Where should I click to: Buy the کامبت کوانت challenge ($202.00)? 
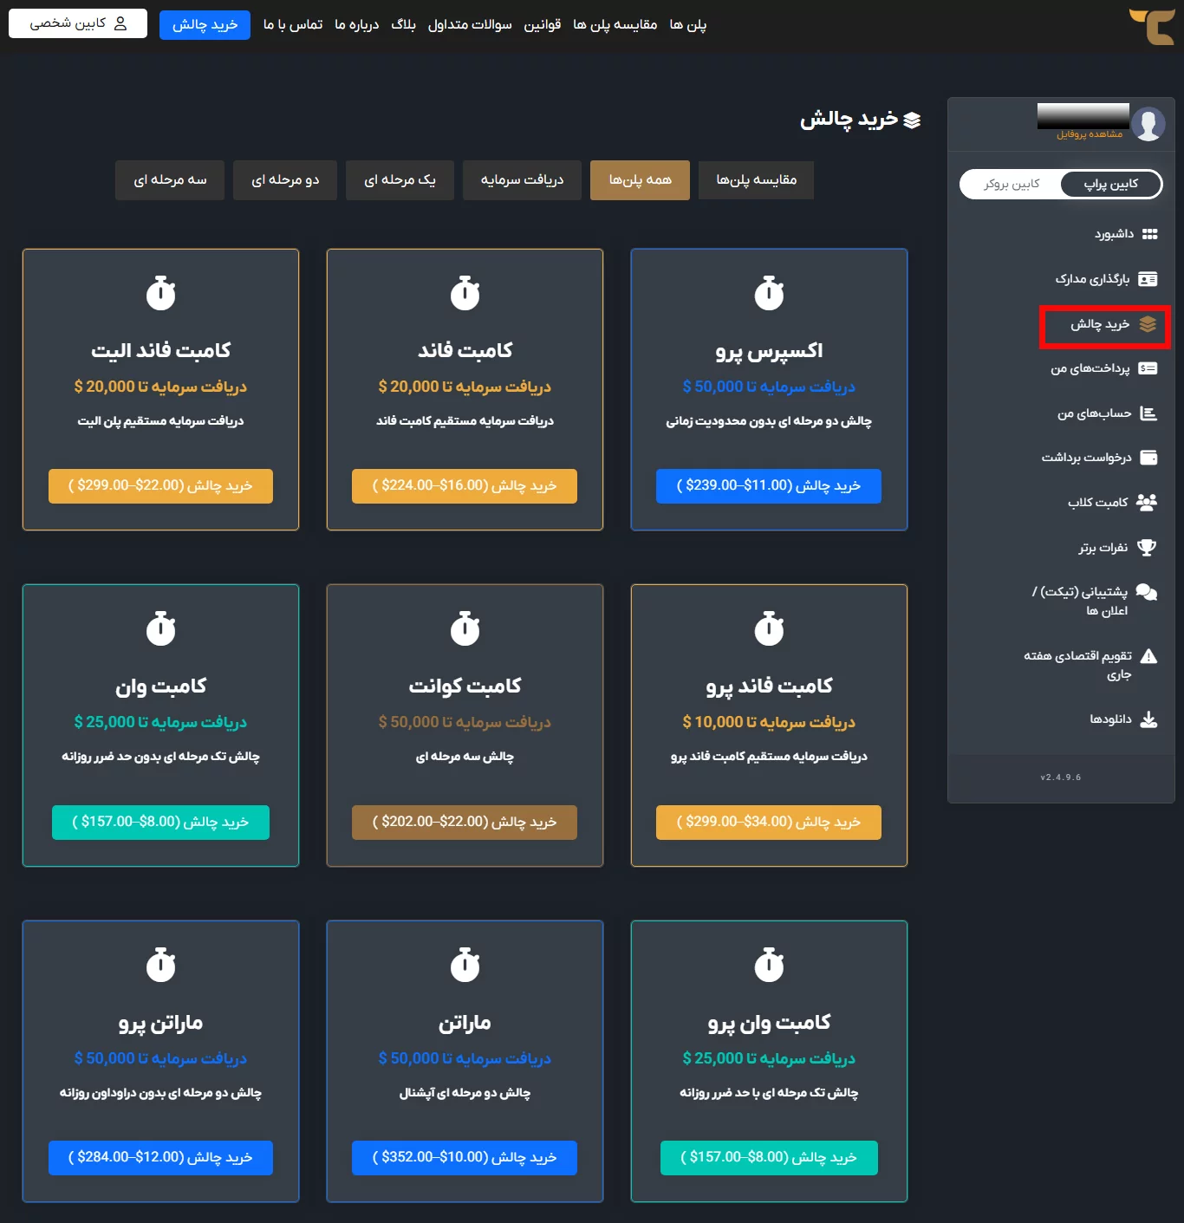tap(465, 823)
